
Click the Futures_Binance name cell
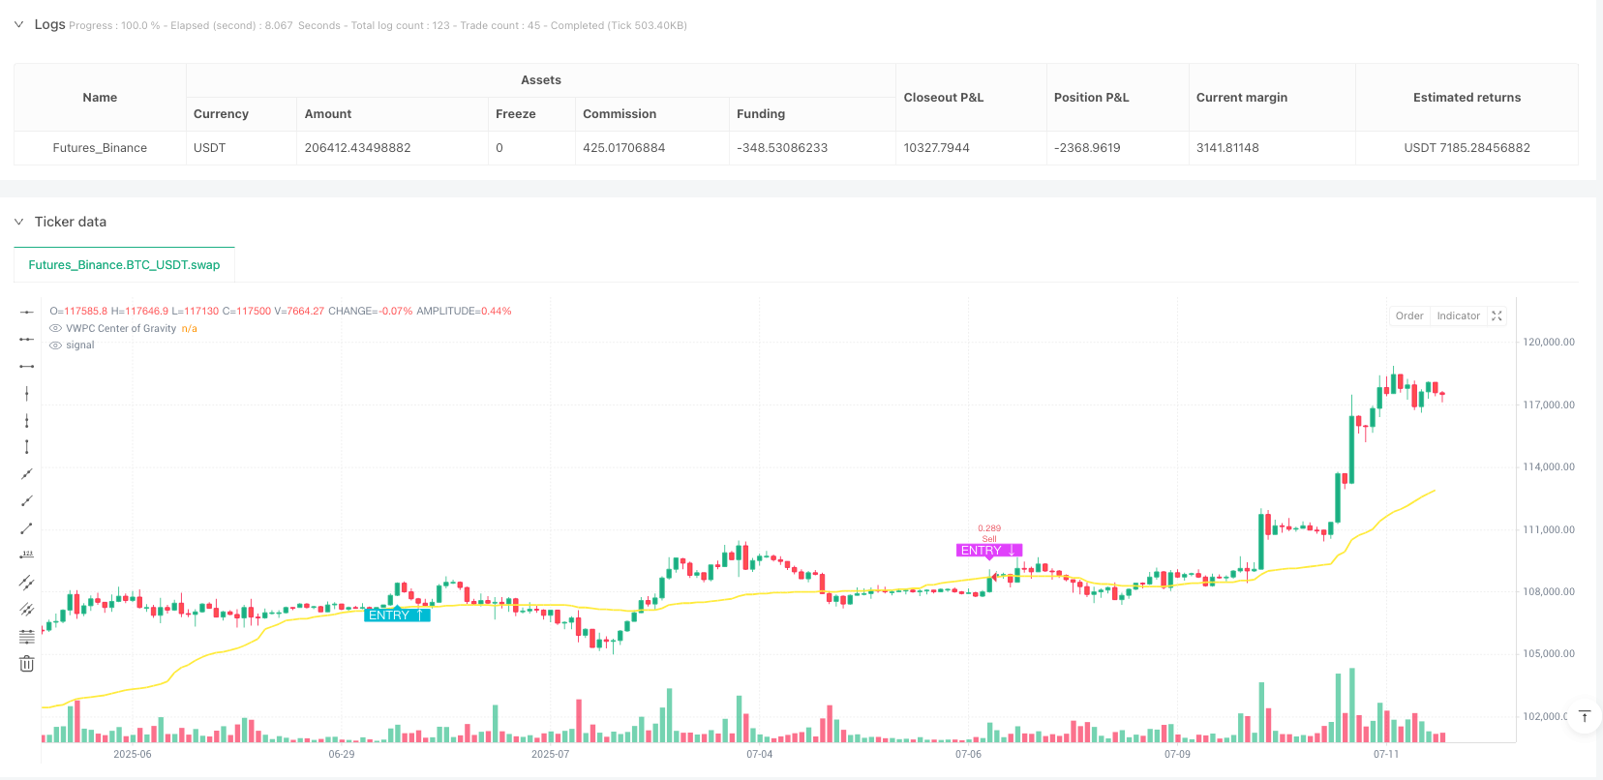[100, 148]
